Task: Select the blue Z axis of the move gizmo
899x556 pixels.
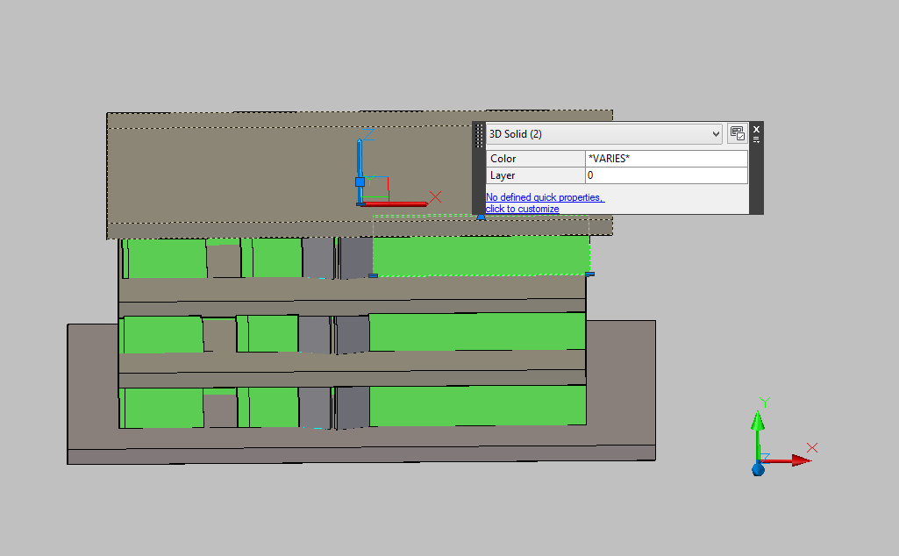Action: click(x=360, y=158)
